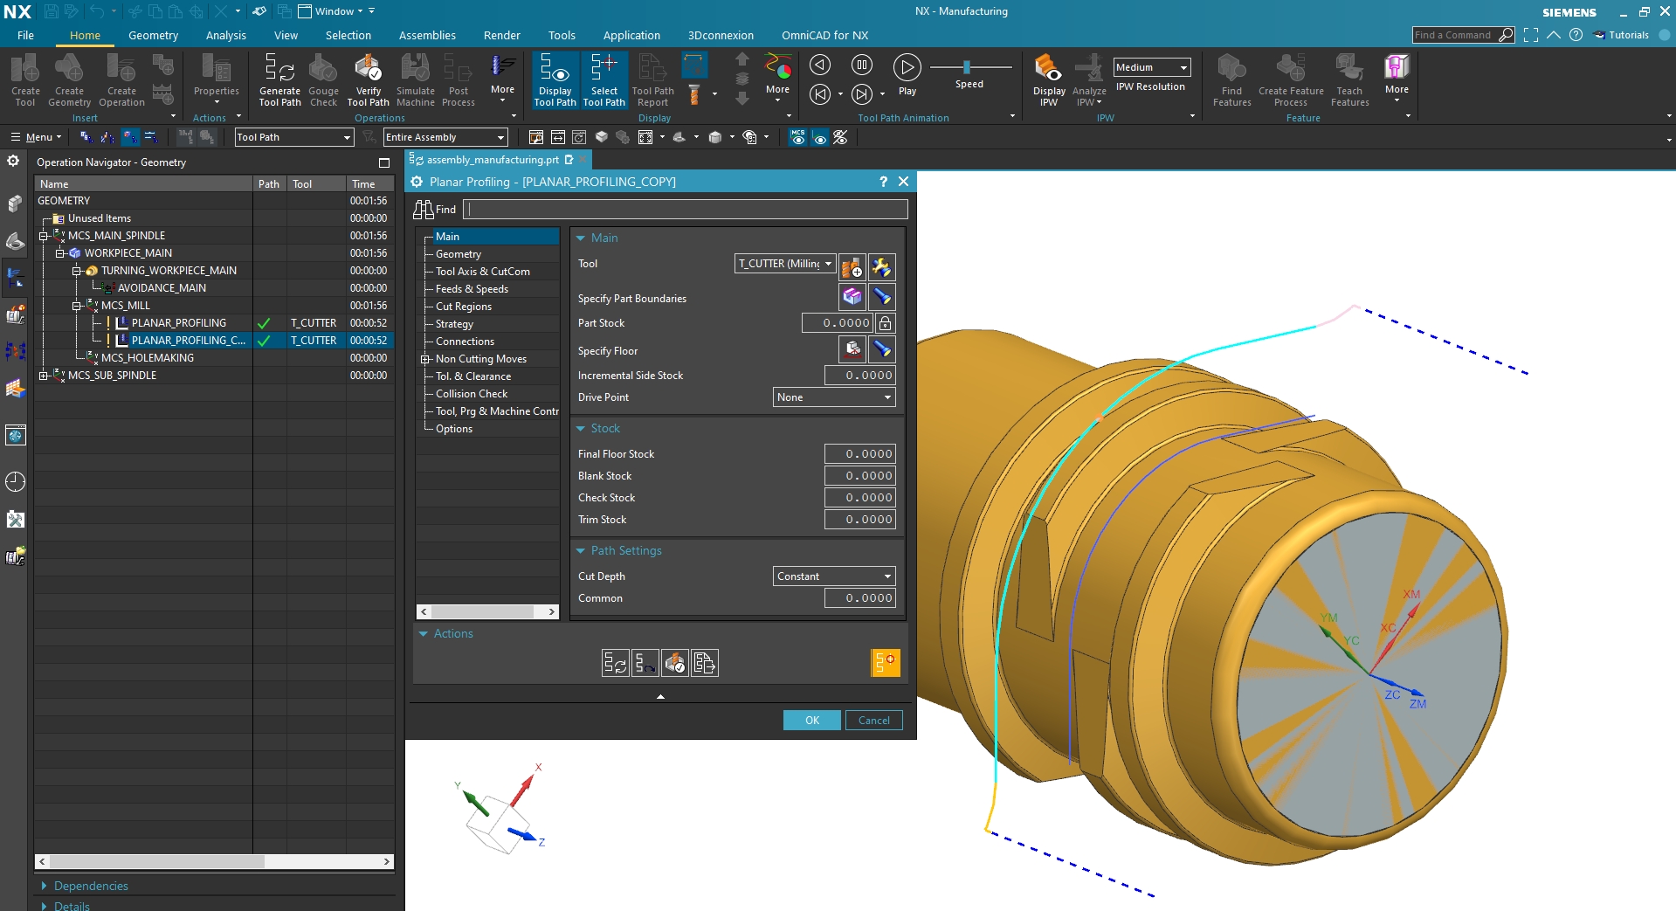
Task: Click Replay icon in Actions section
Action: click(x=645, y=663)
